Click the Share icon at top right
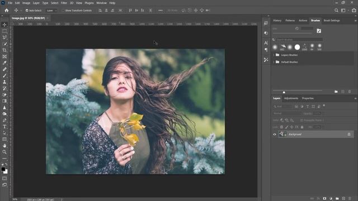This screenshot has width=358, height=201. 354,11
